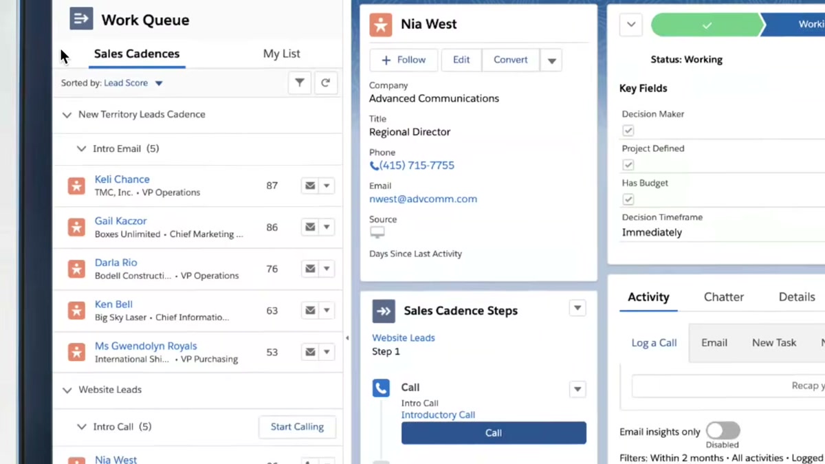Send email to Darla Rio via envelope icon
Viewport: 825px width, 464px height.
pos(310,269)
